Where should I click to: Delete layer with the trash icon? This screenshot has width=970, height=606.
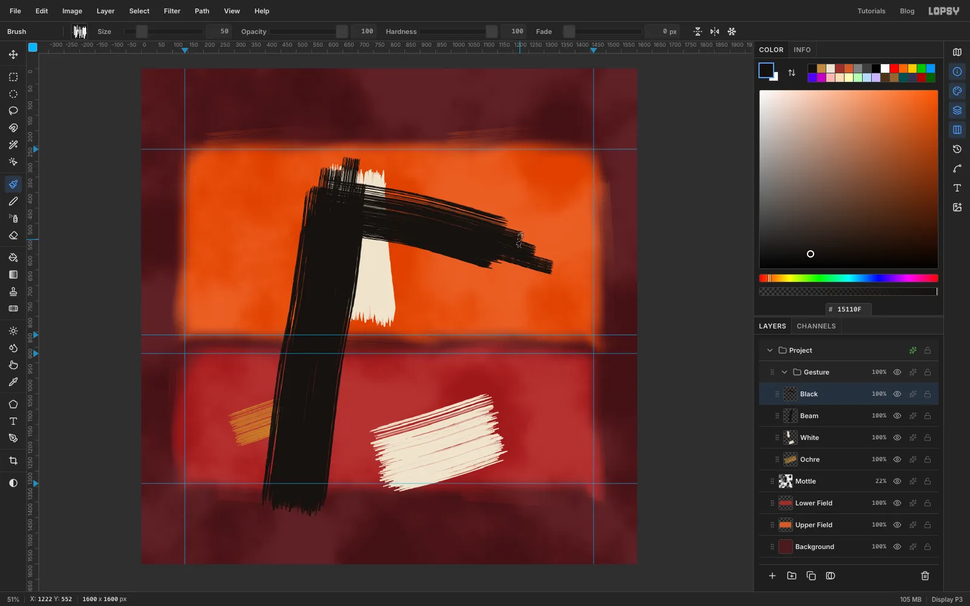(x=925, y=576)
